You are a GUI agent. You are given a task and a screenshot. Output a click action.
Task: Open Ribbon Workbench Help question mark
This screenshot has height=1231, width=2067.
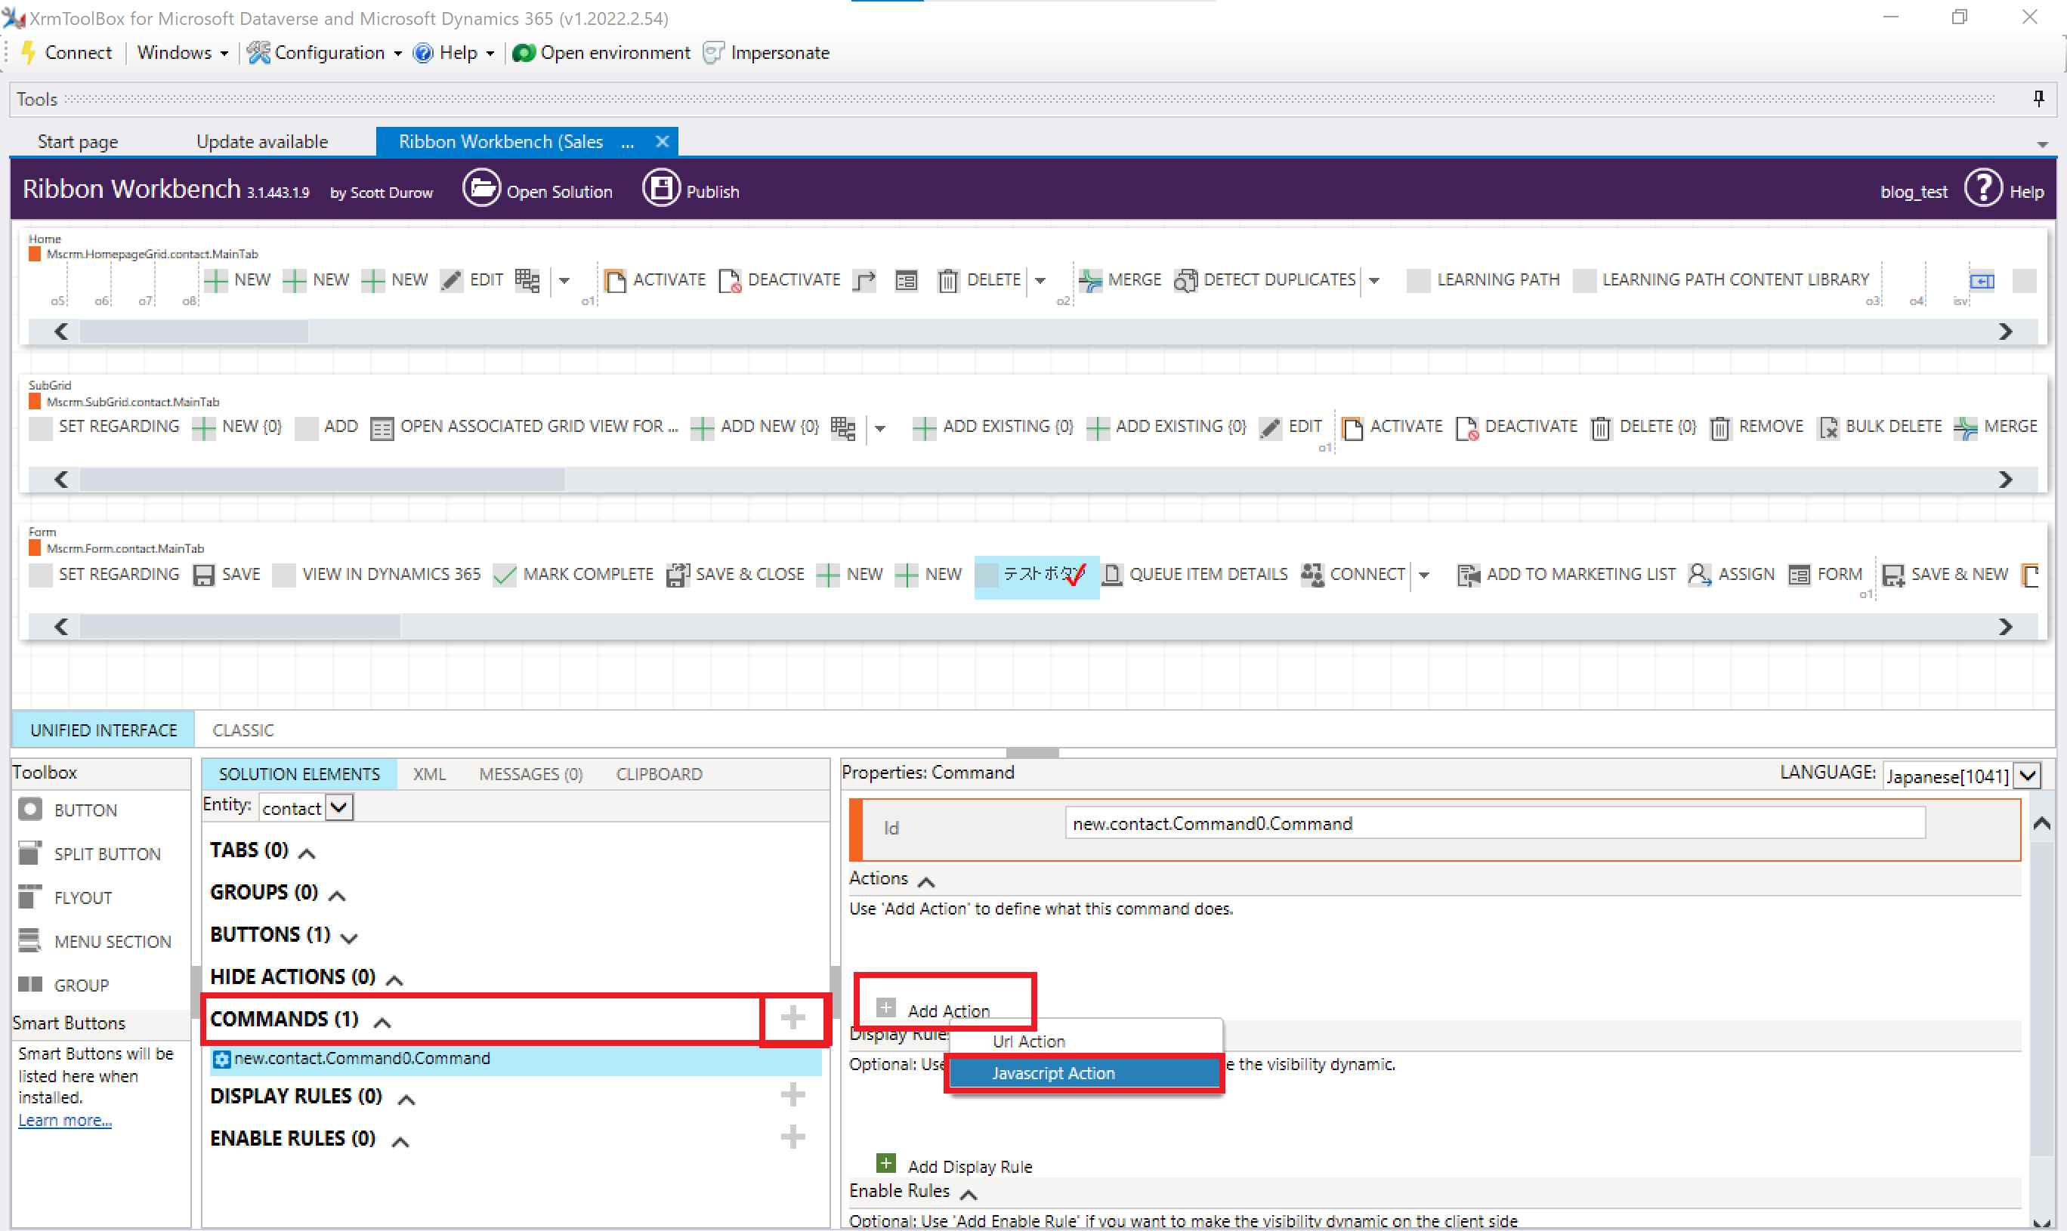tap(1983, 189)
